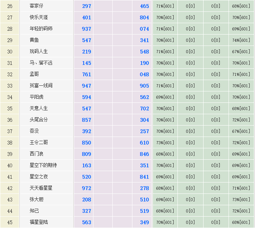Viewport: 255px width, 228px height.
Task: Select the name 星空下的期待
Action: tap(43, 165)
